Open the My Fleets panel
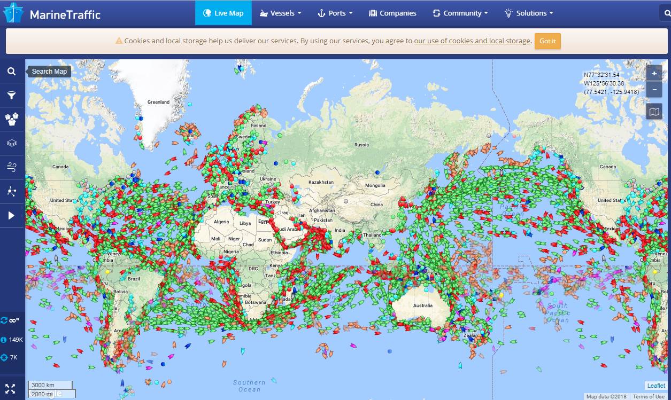The height and width of the screenshot is (400, 671). pyautogui.click(x=12, y=119)
